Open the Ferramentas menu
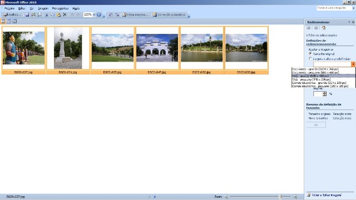The image size is (356, 200). pos(60,8)
